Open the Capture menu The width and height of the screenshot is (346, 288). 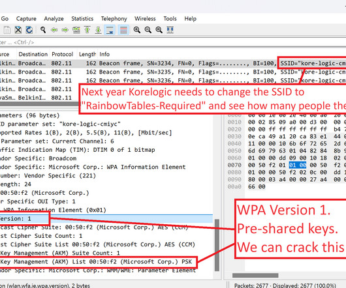click(26, 19)
